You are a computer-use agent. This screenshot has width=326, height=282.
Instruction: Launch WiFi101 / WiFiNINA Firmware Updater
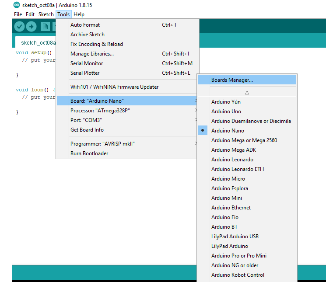[126, 87]
